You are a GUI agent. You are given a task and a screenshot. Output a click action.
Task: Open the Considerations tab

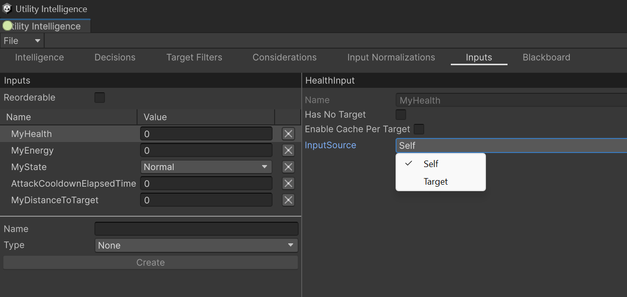285,57
